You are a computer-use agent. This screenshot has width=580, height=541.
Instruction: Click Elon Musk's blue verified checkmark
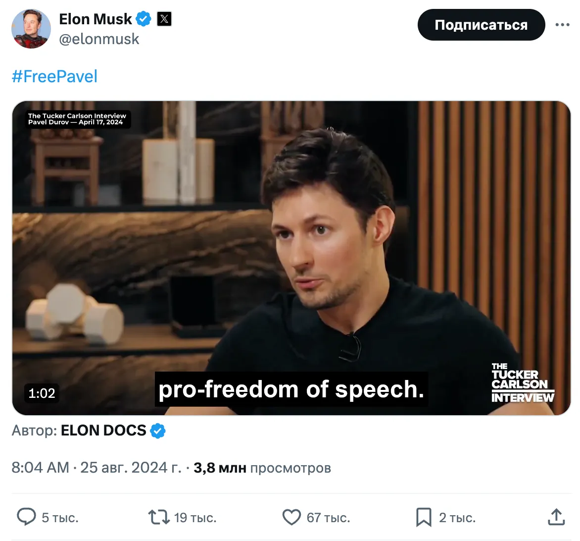point(144,18)
